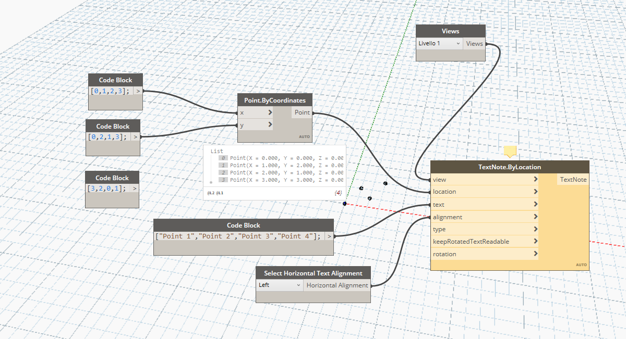Click the location input port on TextNote.ByLocation
The image size is (626, 339).
point(485,192)
